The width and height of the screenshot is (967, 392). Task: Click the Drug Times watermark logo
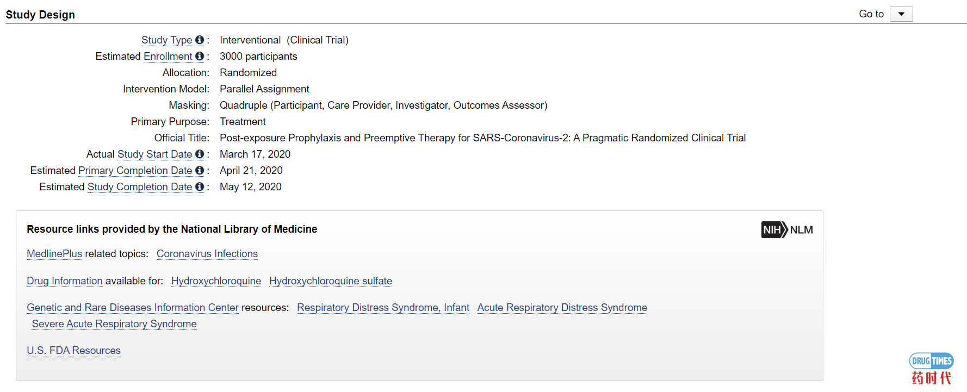(931, 369)
